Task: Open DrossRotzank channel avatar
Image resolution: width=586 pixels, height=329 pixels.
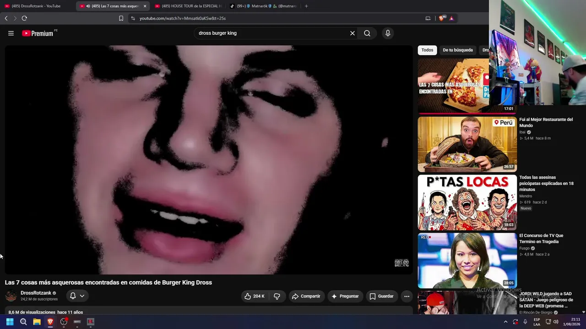Action: 11,296
